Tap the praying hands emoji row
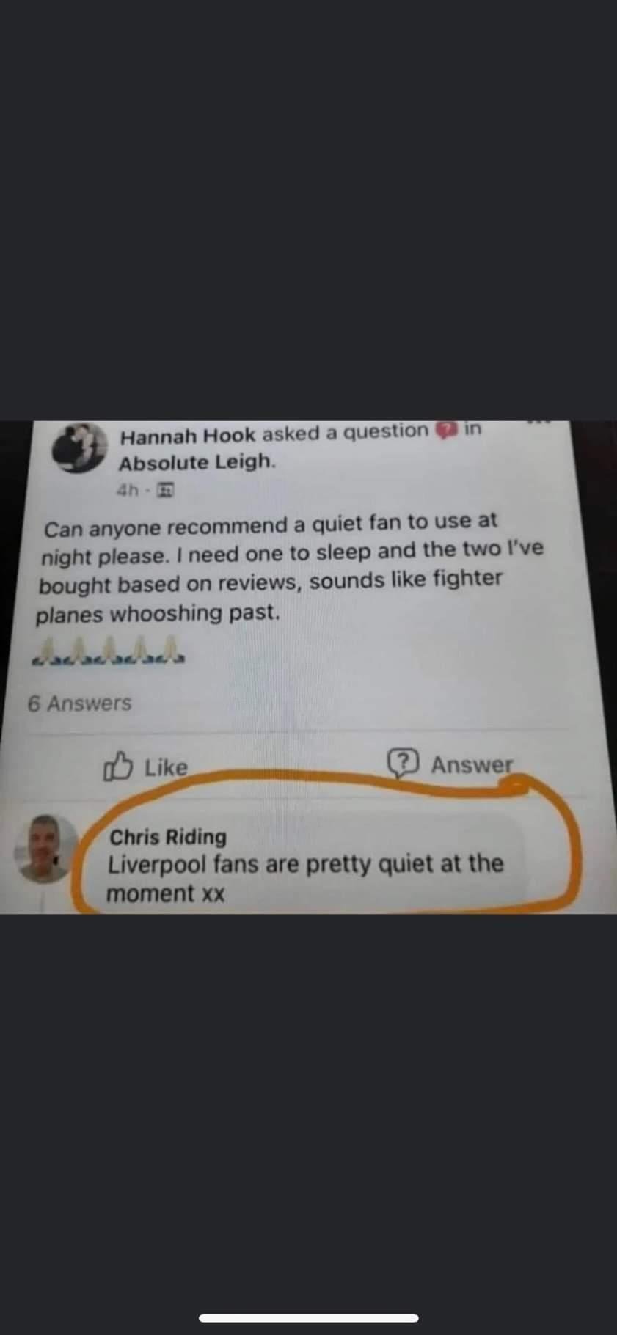This screenshot has width=617, height=1335. (107, 651)
